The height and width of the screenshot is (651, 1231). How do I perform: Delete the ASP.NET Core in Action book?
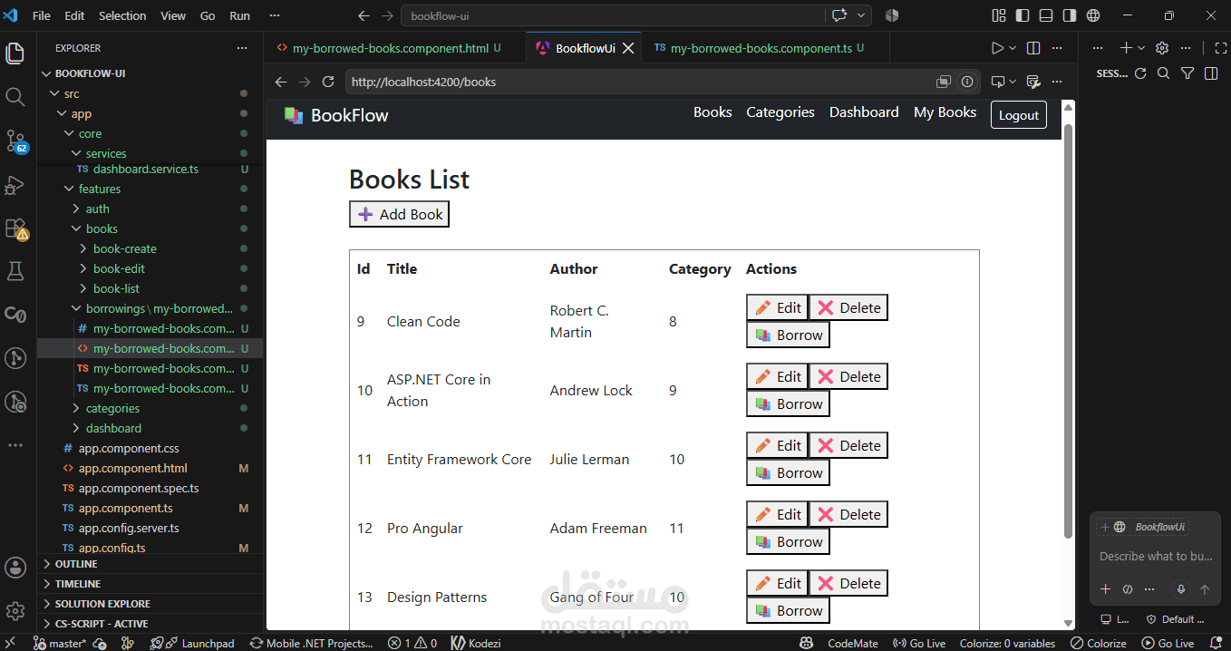click(848, 376)
